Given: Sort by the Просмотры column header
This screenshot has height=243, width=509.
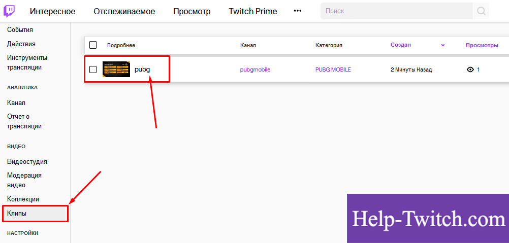Looking at the screenshot, I should [482, 45].
